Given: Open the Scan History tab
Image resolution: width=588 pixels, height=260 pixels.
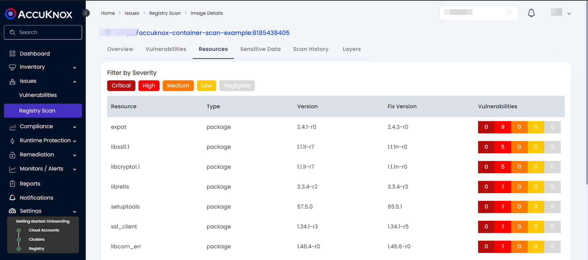Looking at the screenshot, I should coord(311,49).
